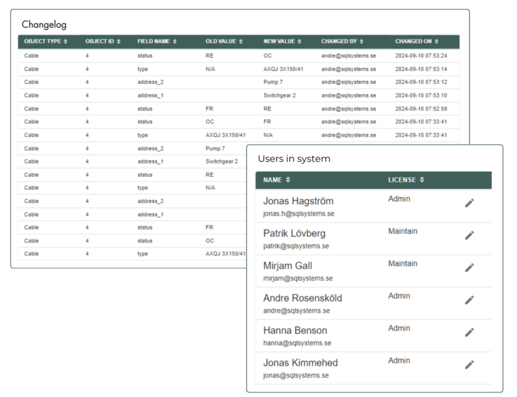The width and height of the screenshot is (517, 397).
Task: Sort the Changelog using the Field Name arrows
Action: pyautogui.click(x=174, y=41)
